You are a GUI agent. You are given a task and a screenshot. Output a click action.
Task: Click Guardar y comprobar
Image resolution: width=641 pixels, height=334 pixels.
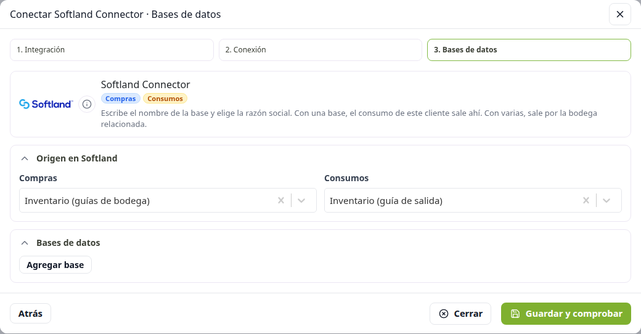[x=566, y=314]
